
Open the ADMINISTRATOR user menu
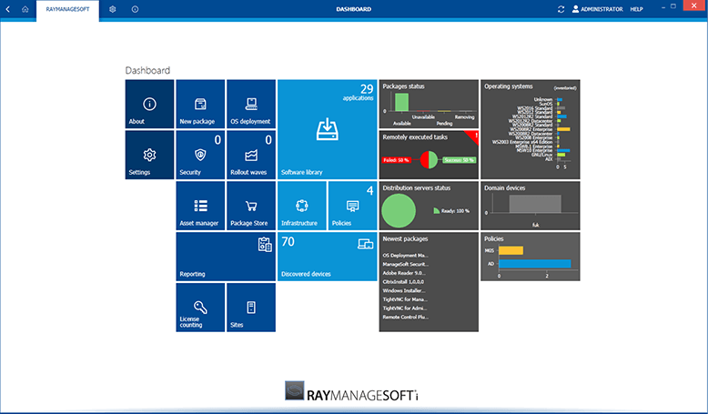coord(597,9)
